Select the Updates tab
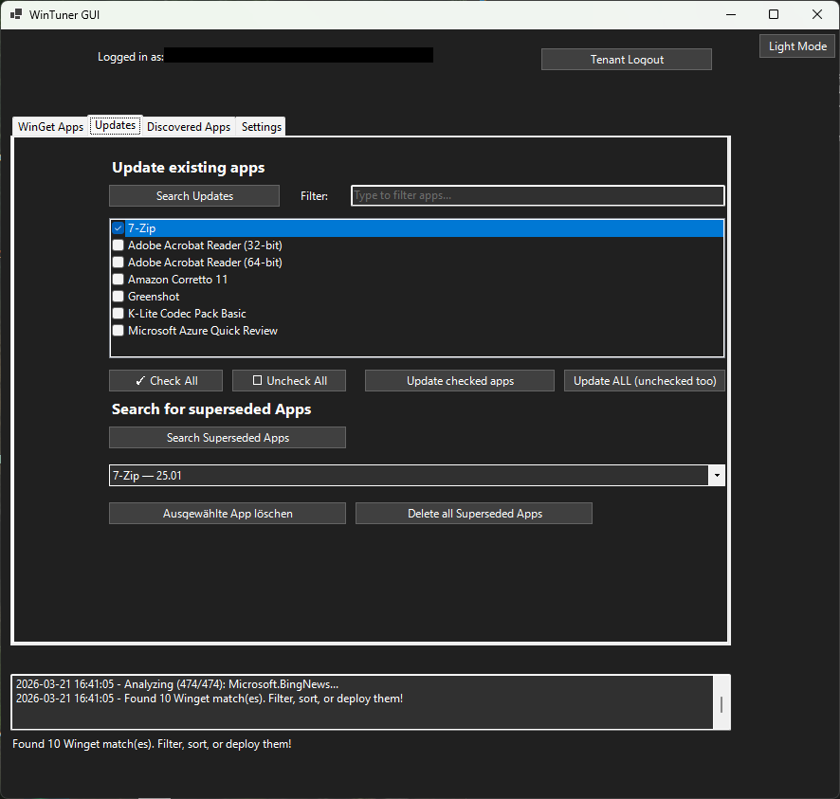The width and height of the screenshot is (840, 799). pyautogui.click(x=115, y=125)
